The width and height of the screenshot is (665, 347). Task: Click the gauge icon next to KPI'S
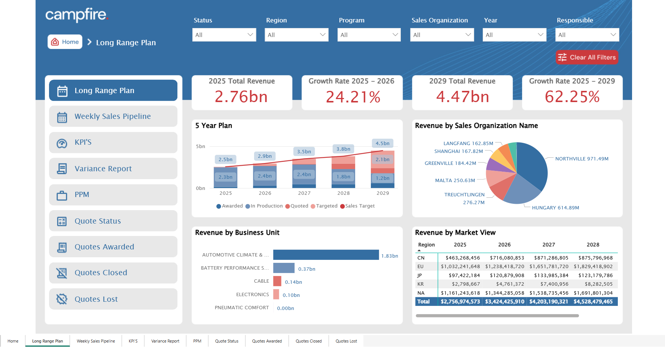62,143
